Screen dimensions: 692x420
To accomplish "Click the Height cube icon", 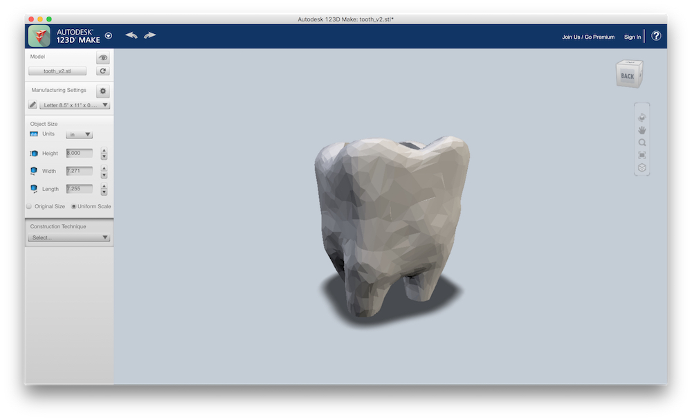I will coord(33,153).
